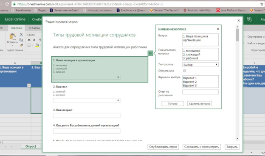Click the Готово button
The height and width of the screenshot is (156, 265).
172,104
